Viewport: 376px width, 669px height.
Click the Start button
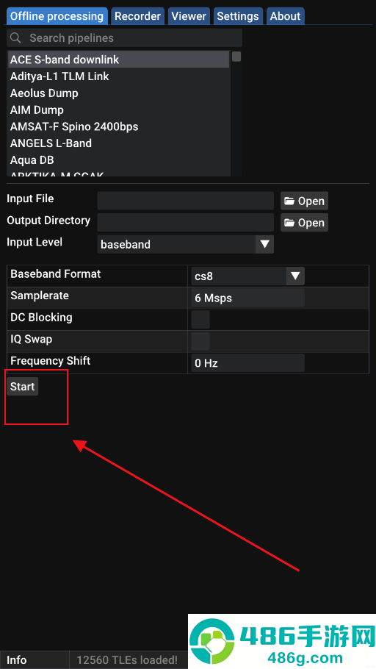pos(23,387)
